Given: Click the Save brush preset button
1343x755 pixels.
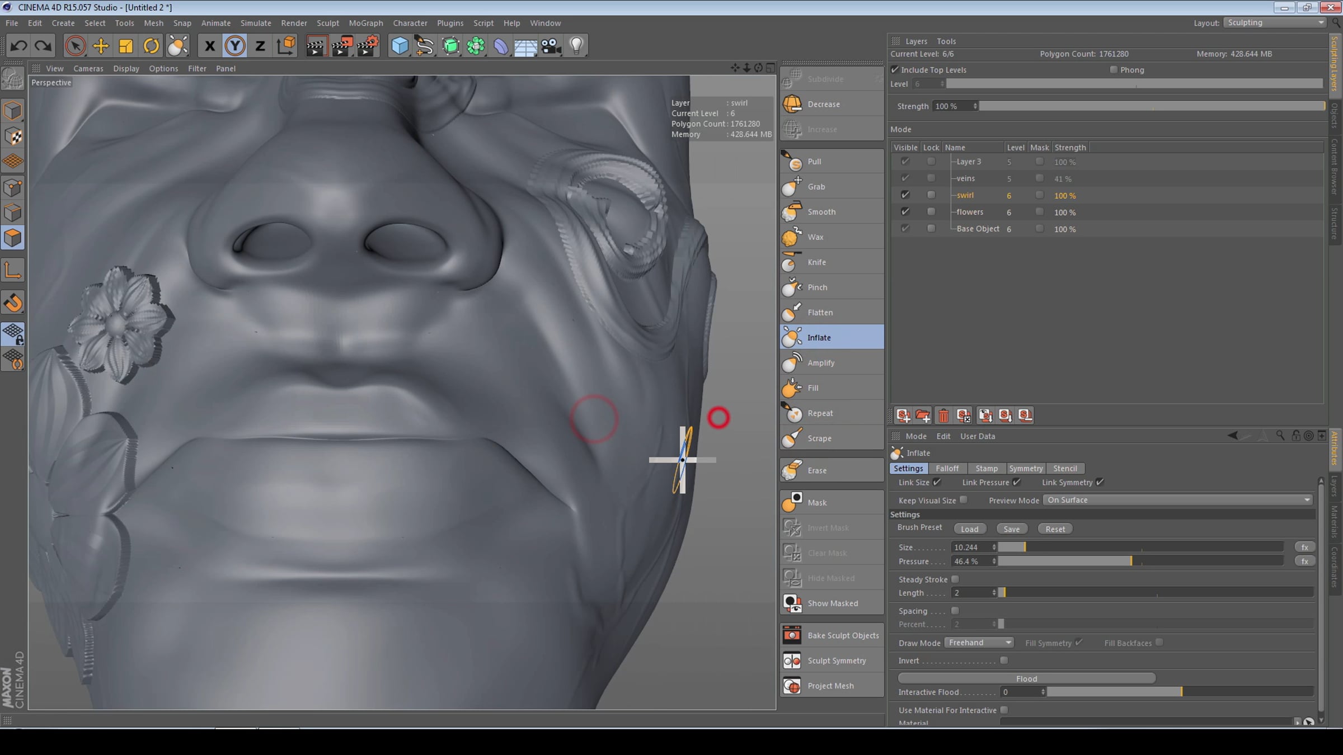Looking at the screenshot, I should 1012,529.
